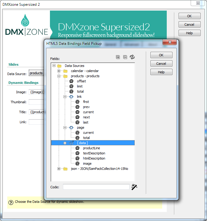Screen dimensions: 207x221
Task: Click the data repeat node icon
Action: pos(71,143)
